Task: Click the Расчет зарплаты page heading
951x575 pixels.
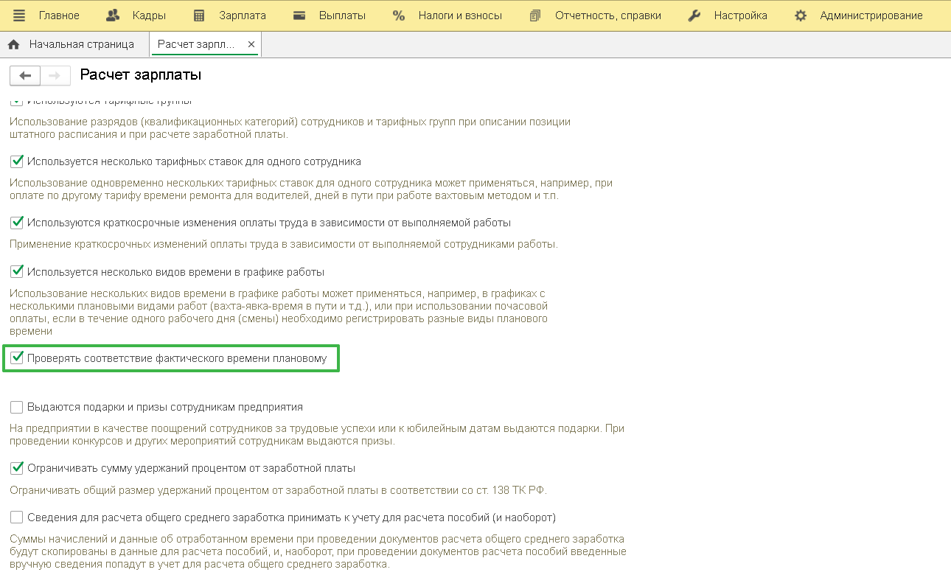Action: (x=141, y=75)
